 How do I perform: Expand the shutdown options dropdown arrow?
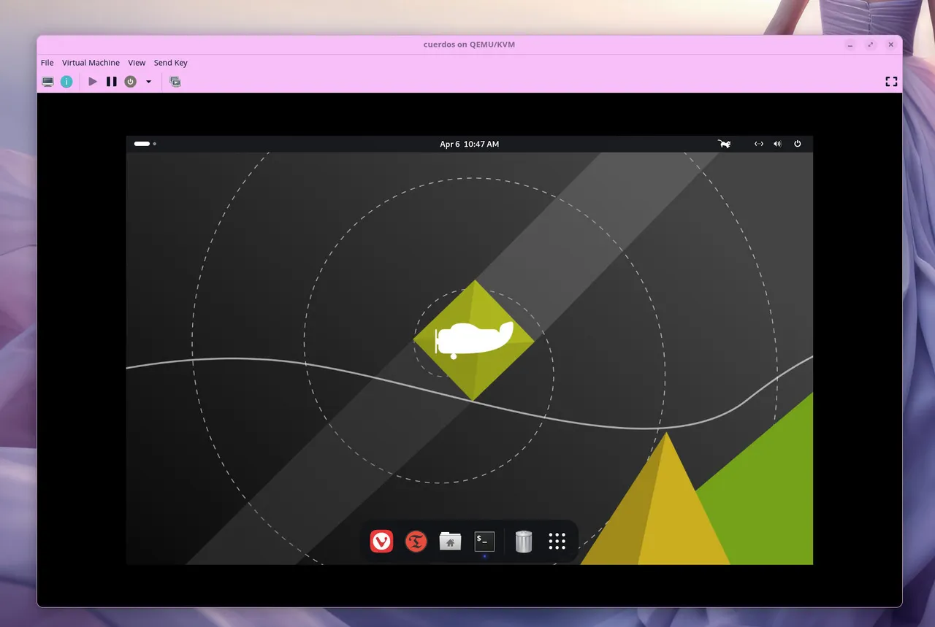(148, 82)
